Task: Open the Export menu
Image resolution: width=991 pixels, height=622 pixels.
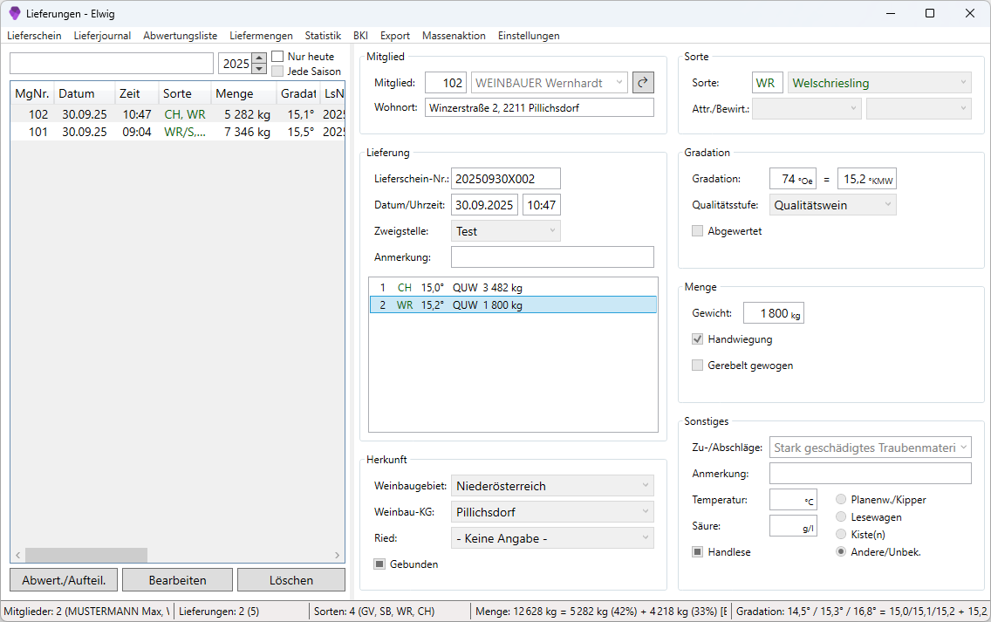Action: coord(395,36)
